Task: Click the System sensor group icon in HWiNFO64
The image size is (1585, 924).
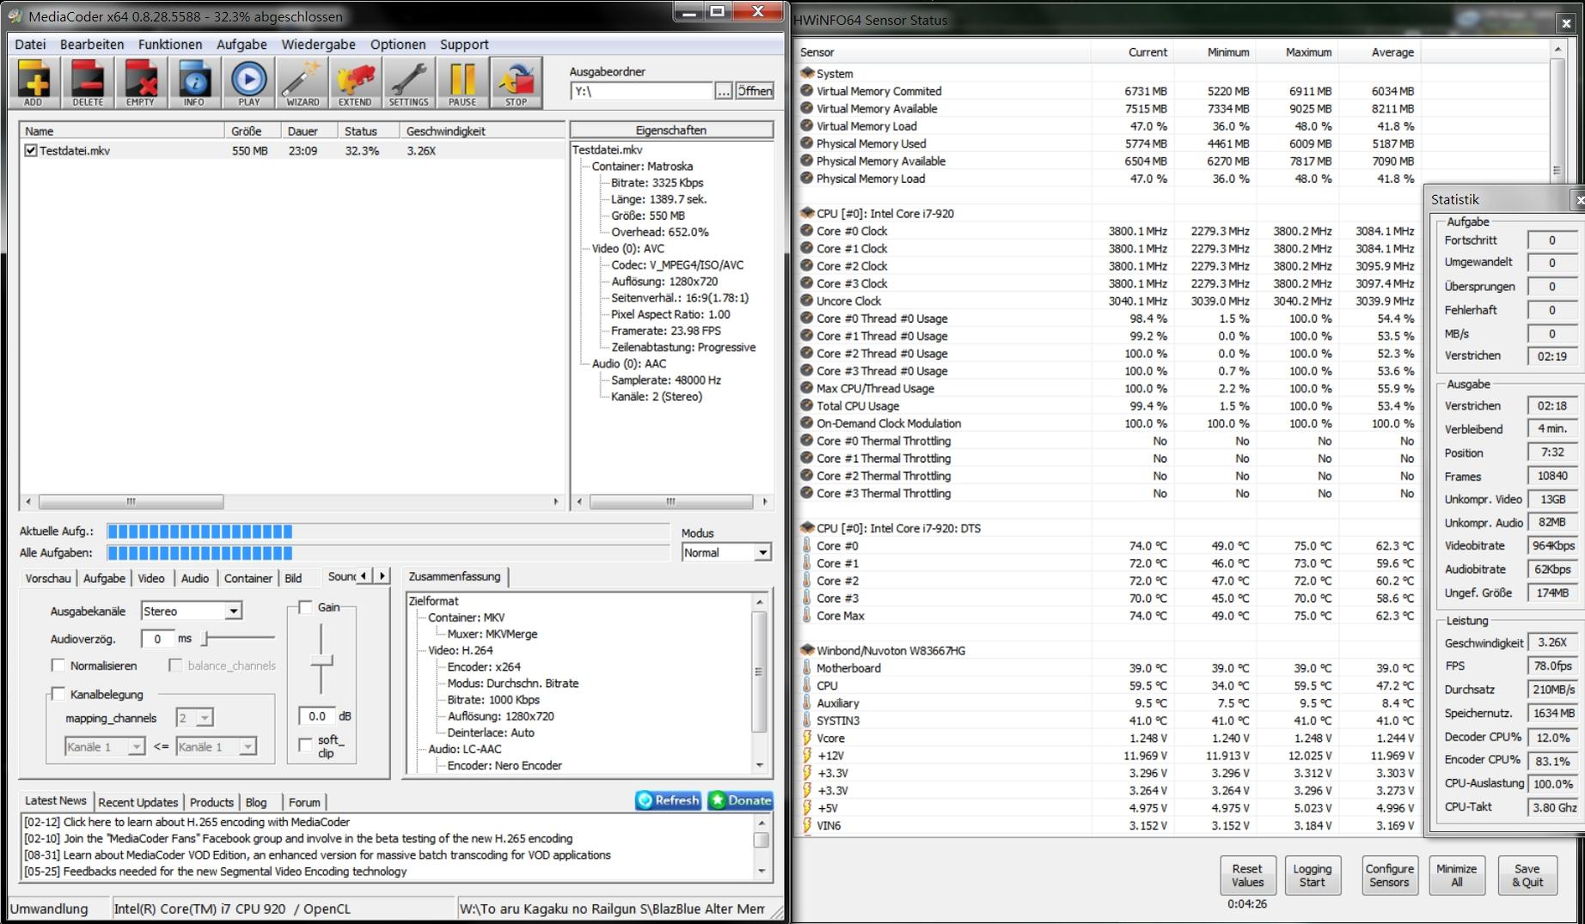Action: [x=806, y=74]
